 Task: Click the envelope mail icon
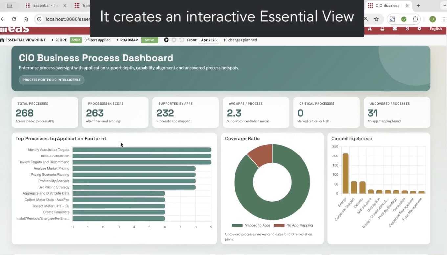[395, 29]
